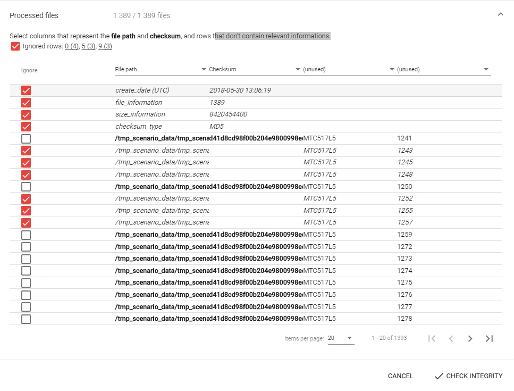Check ignore box for row 1277
Image resolution: width=514 pixels, height=391 pixels.
click(x=26, y=307)
